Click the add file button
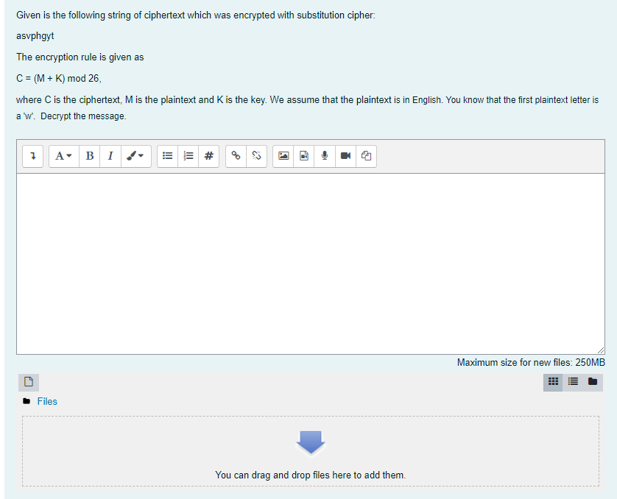The image size is (617, 499). [28, 382]
